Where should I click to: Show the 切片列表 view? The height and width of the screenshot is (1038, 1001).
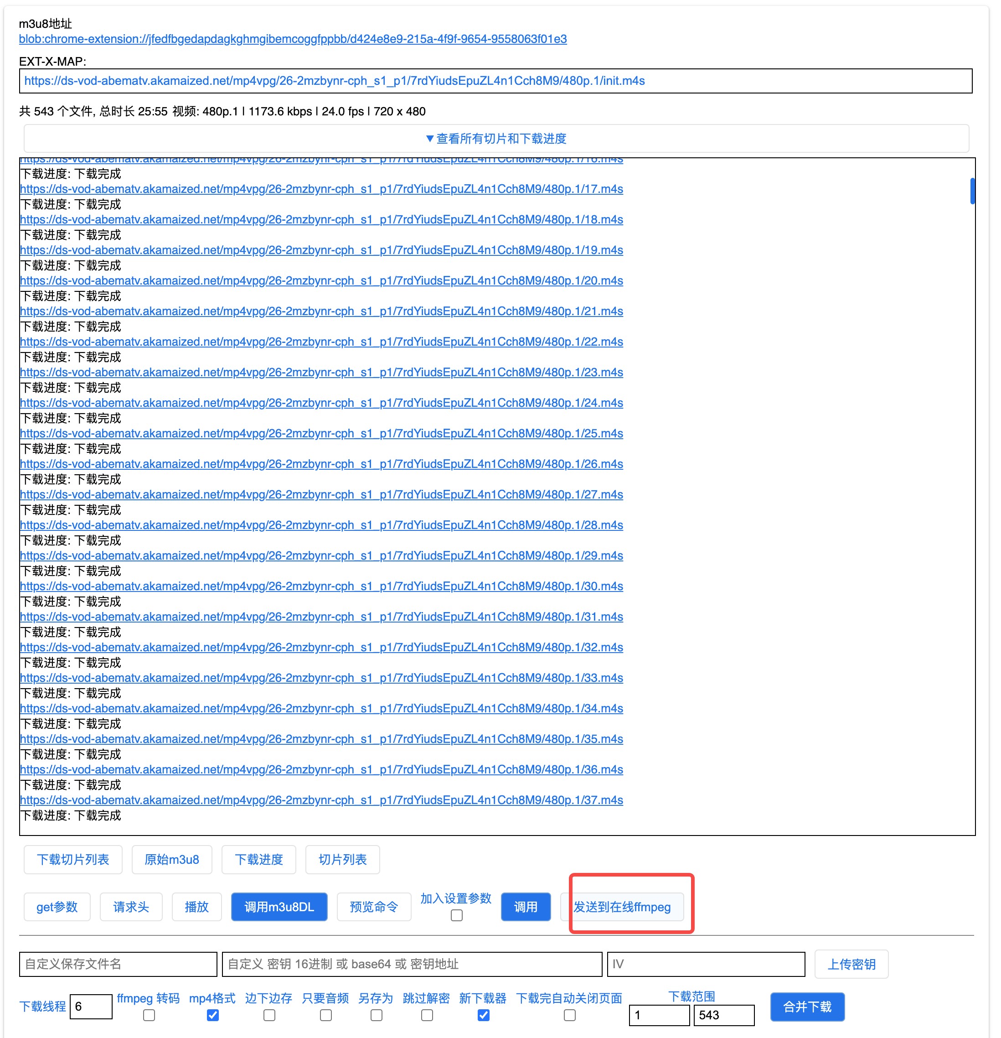pos(342,860)
